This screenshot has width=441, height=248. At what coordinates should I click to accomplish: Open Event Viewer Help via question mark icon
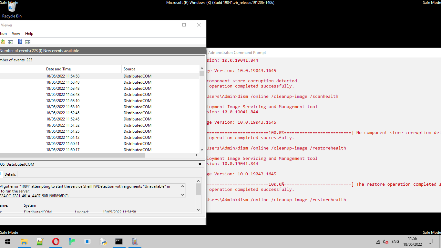click(20, 41)
